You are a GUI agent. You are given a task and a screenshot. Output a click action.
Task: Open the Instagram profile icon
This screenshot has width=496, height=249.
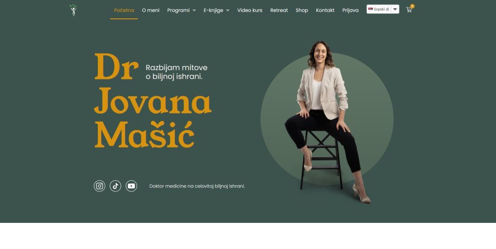click(99, 186)
